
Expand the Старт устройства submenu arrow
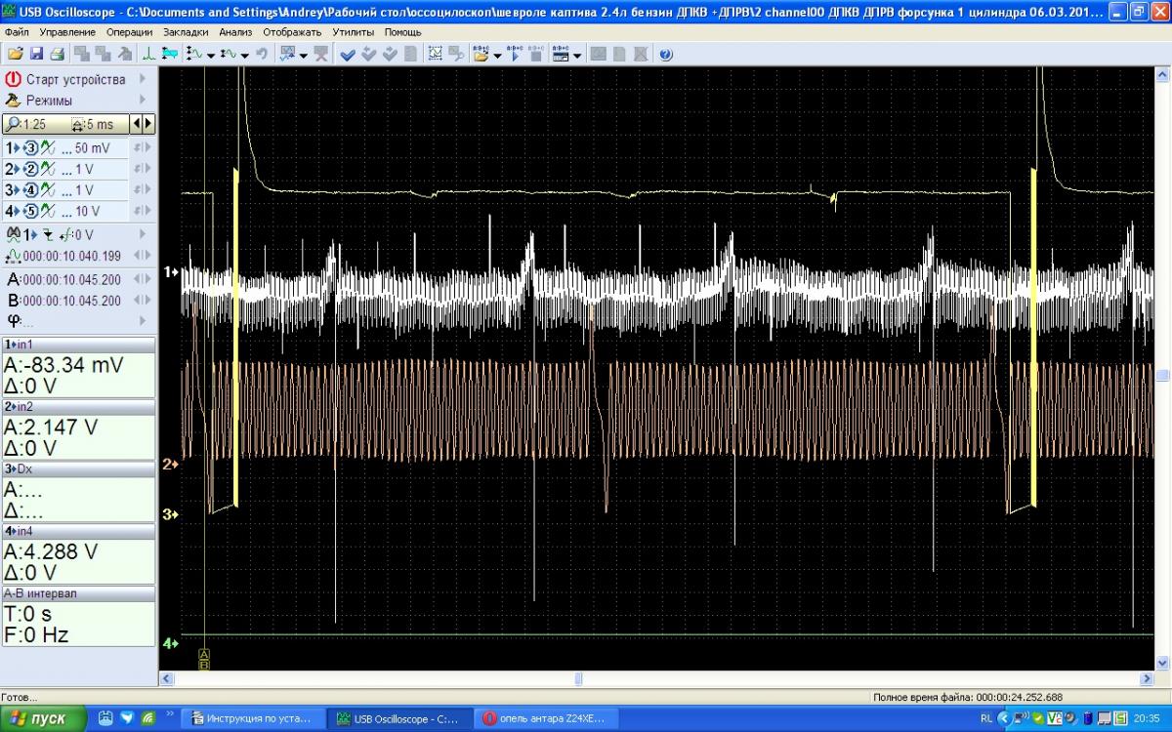pos(143,79)
